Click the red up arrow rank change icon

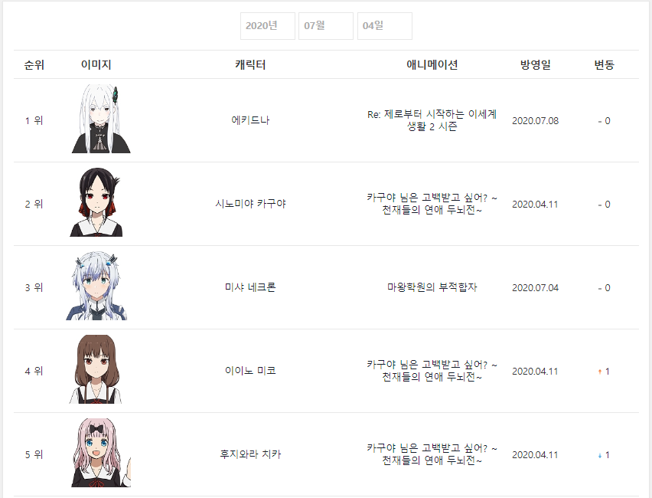coord(600,372)
